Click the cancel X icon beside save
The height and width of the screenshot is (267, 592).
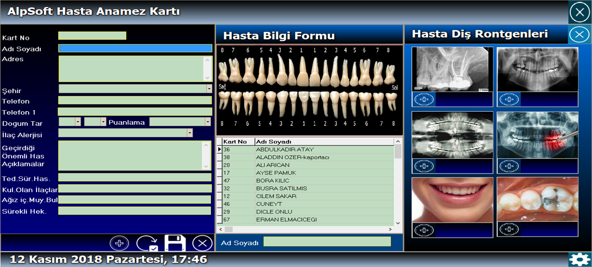(x=202, y=243)
